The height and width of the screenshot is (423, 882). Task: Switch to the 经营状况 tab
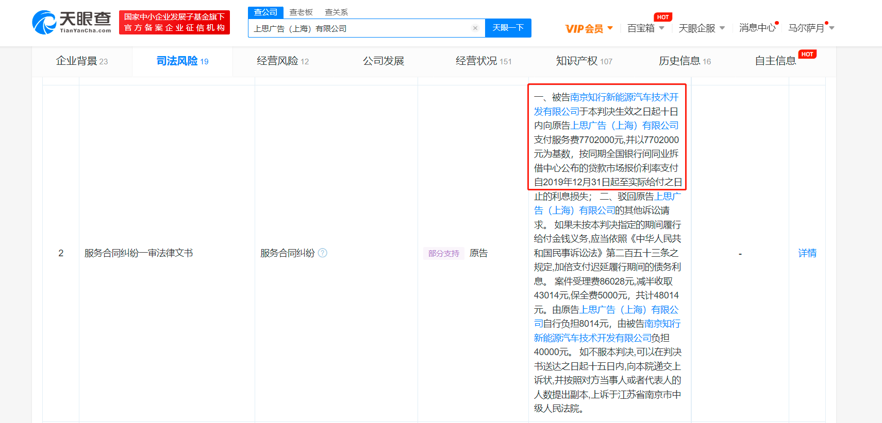[484, 61]
